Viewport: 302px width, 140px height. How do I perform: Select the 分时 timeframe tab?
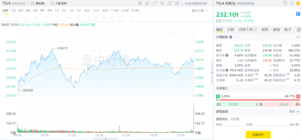pos(5,11)
